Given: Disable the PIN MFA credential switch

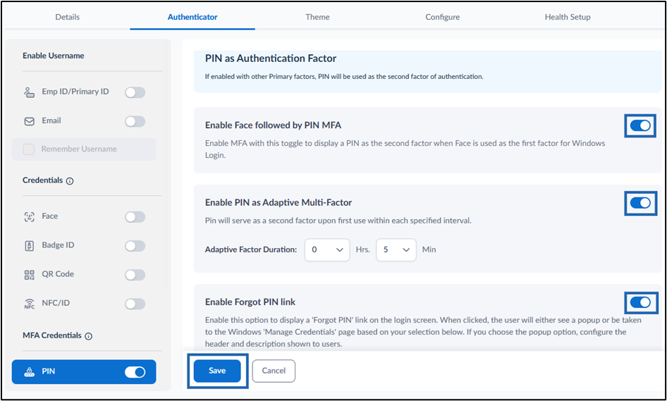Looking at the screenshot, I should (135, 372).
